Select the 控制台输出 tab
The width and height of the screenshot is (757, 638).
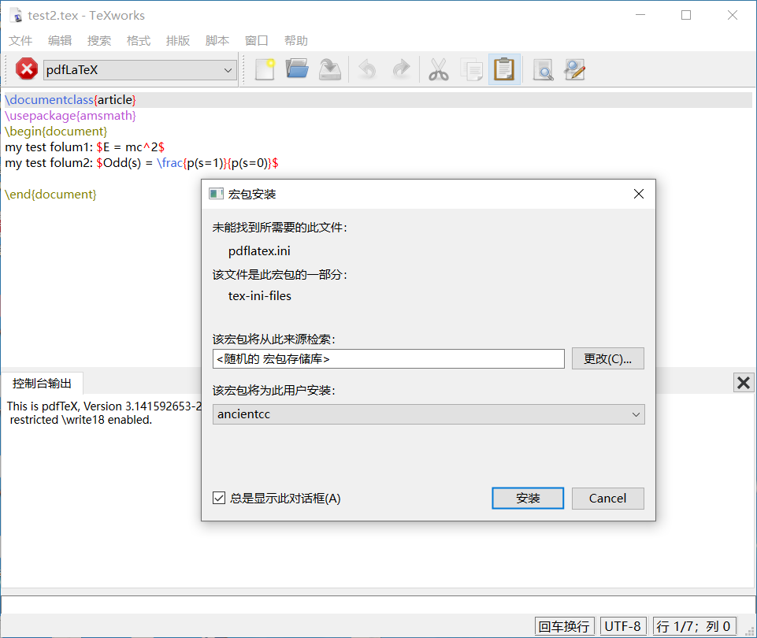pyautogui.click(x=43, y=384)
